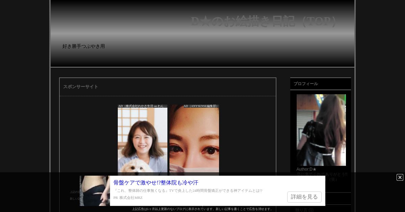
Task: Close the bottom overlay ad with X
Action: point(400,177)
